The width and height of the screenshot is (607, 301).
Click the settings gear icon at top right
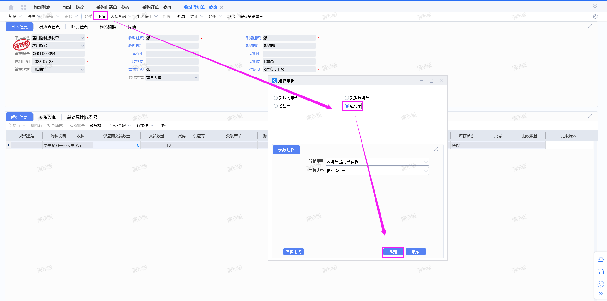[595, 16]
